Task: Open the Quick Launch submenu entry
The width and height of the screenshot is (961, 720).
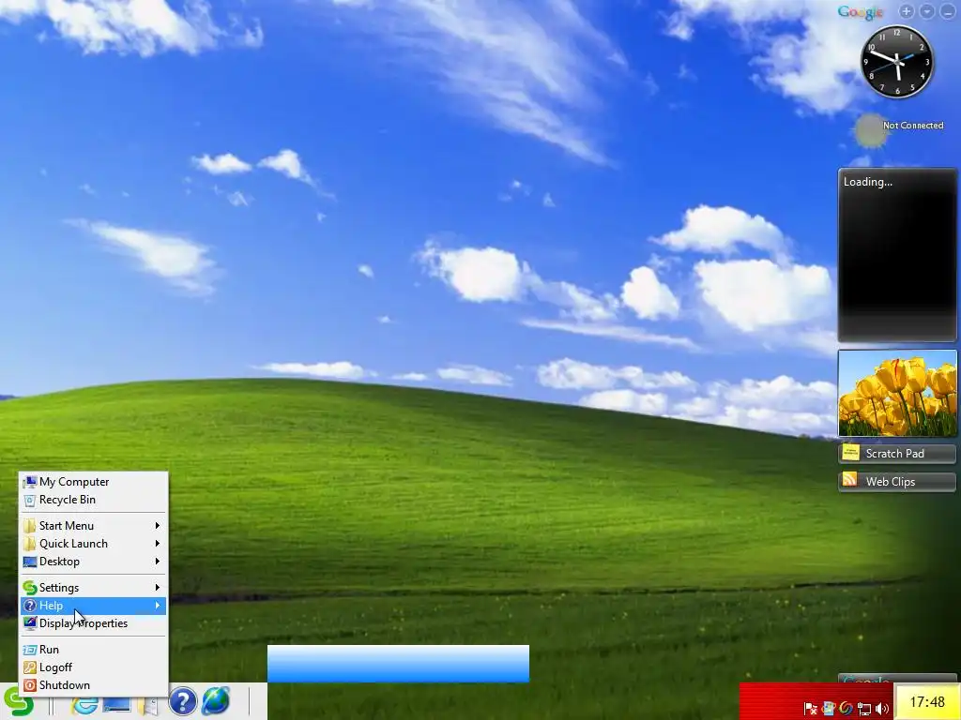Action: pos(93,544)
